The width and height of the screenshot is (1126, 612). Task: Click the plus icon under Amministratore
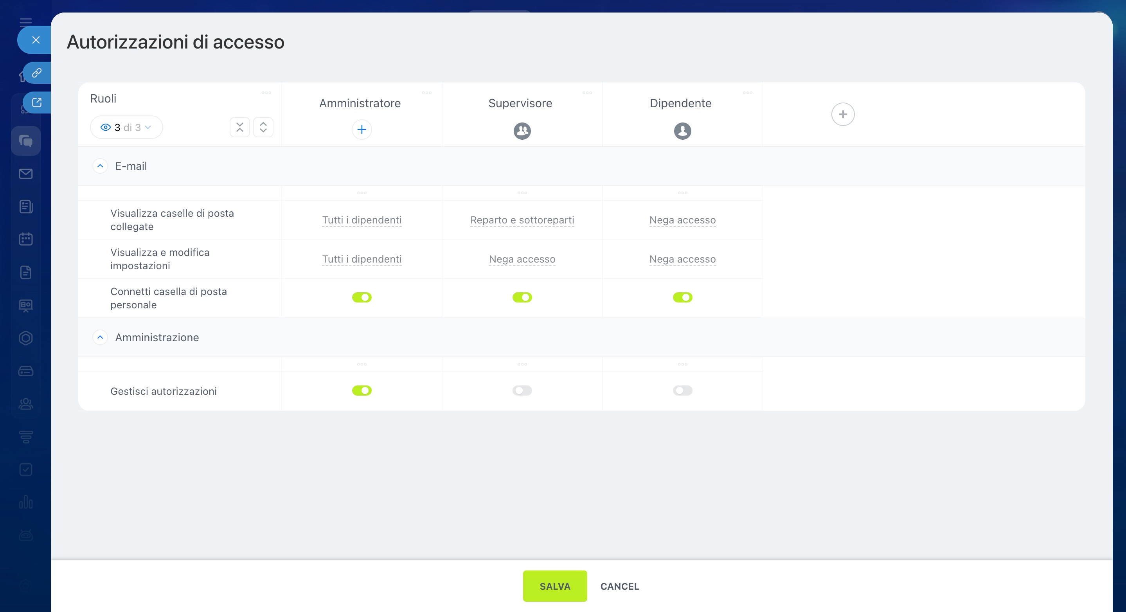[x=362, y=130]
